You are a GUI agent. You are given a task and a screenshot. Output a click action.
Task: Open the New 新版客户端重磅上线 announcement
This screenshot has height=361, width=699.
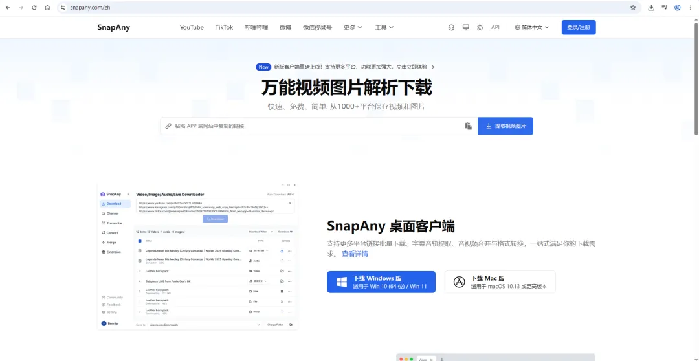(x=345, y=67)
